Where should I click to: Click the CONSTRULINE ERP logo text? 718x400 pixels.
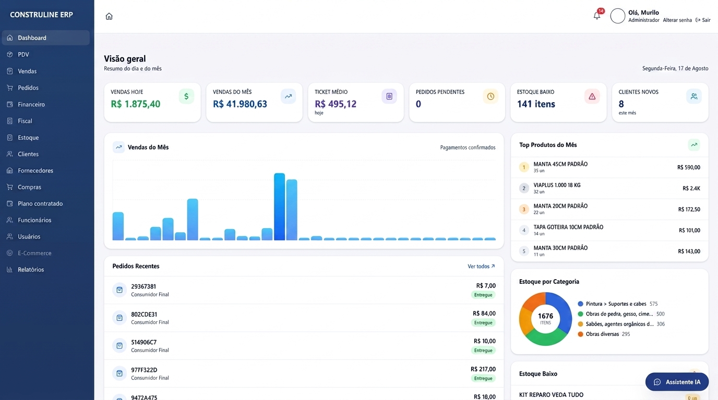[42, 15]
